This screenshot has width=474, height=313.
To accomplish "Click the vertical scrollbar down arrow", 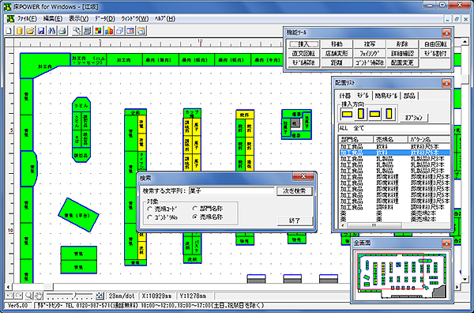I will tap(465, 279).
